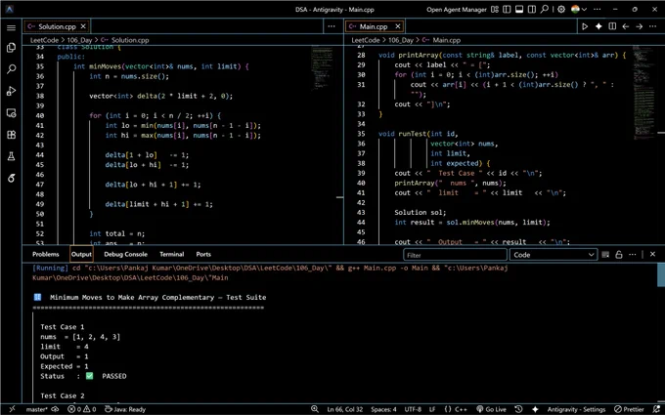Click 106_Day breadcrumb in right editor
This screenshot has height=415, width=665.
click(x=400, y=40)
